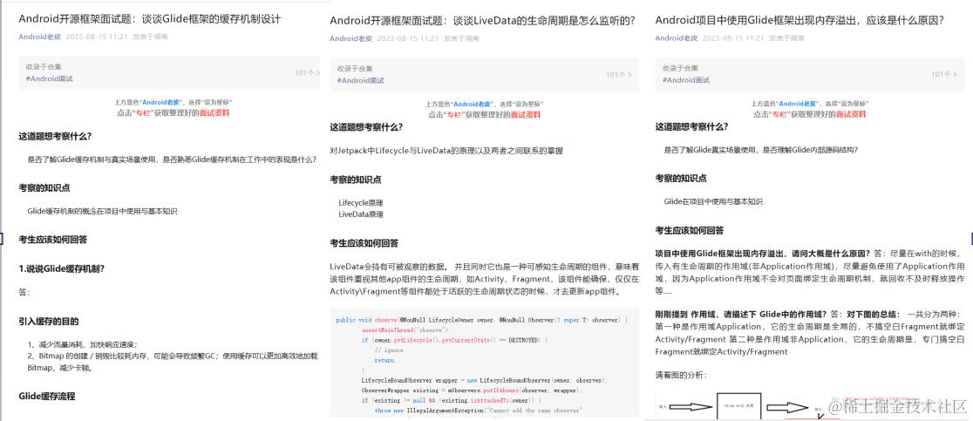Click red 面试资料 text in 内存溢出 article
The width and height of the screenshot is (973, 421).
click(851, 114)
